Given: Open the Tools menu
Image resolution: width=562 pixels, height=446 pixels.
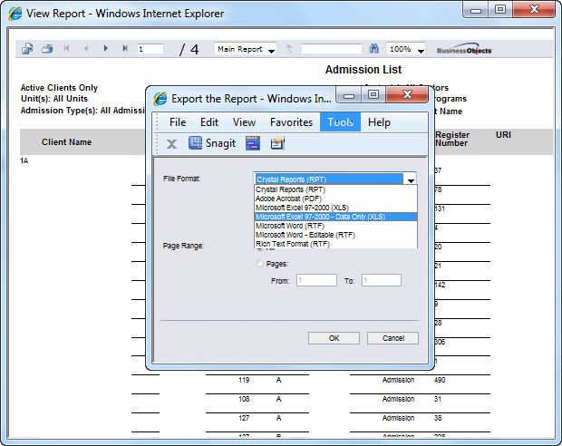Looking at the screenshot, I should pyautogui.click(x=341, y=122).
